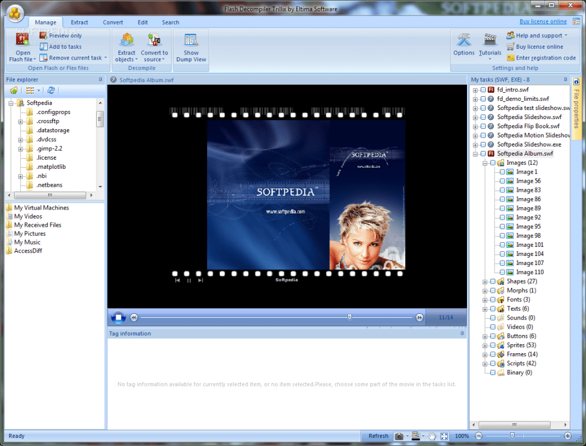Viewport: 586px width, 446px height.
Task: Tick the checkbox for Shapes (27)
Action: [493, 281]
